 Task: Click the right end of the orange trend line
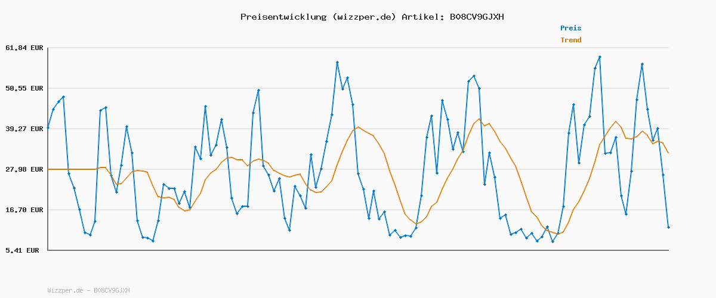click(x=668, y=153)
